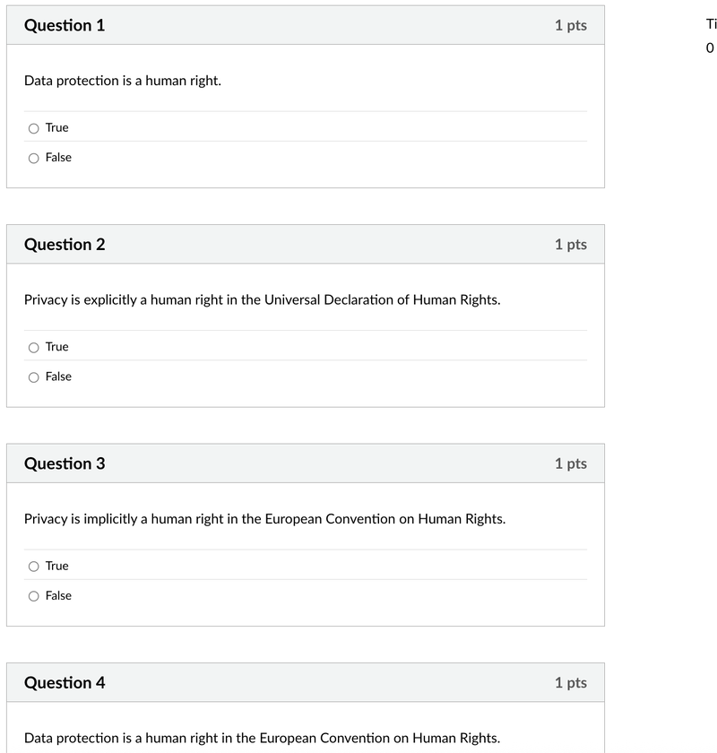
Task: Mark Question 3 as True
Action: click(34, 567)
